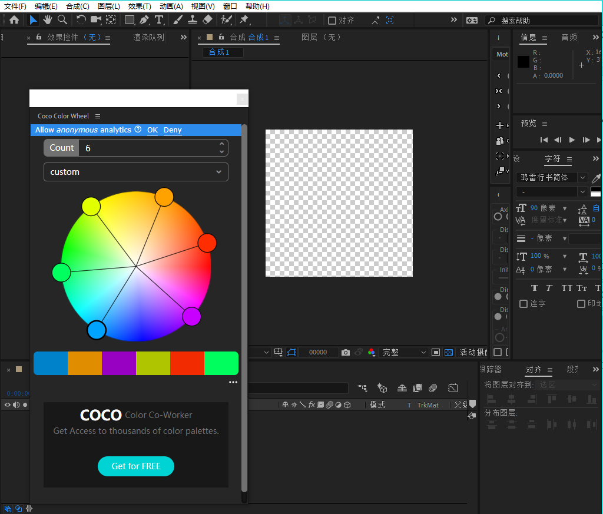Open the 文件(F) menu
The height and width of the screenshot is (514, 603).
tap(15, 6)
